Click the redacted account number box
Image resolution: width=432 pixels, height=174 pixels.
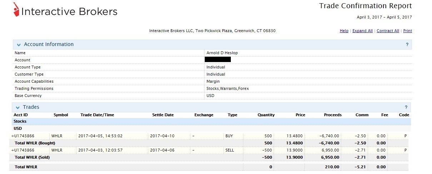218,60
